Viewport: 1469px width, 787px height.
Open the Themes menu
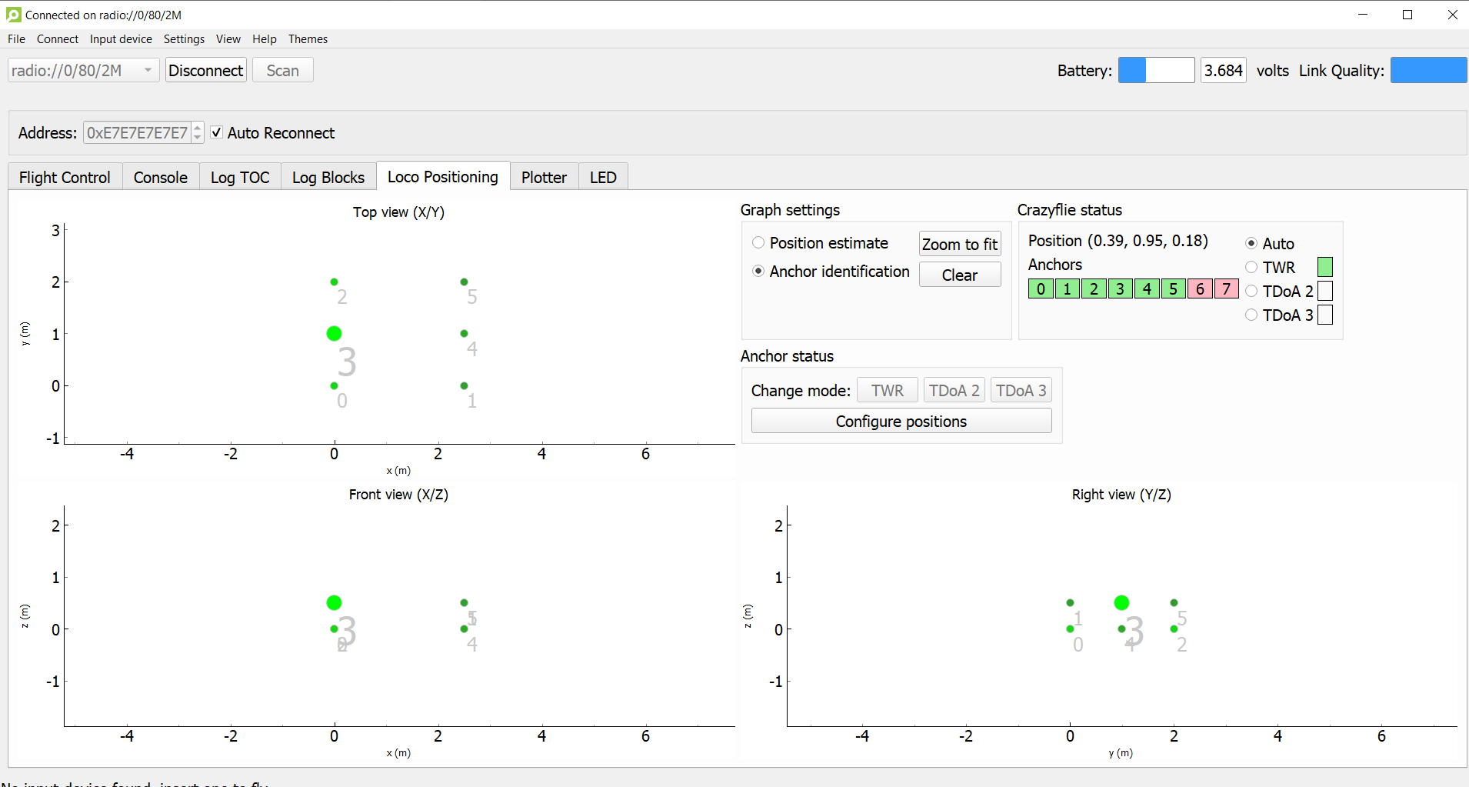click(x=308, y=39)
